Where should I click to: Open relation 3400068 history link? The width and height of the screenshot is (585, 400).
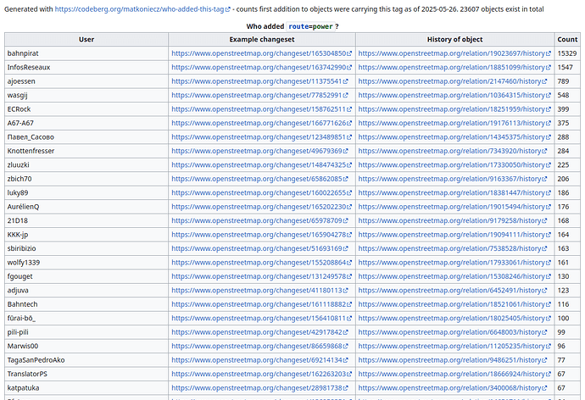click(x=452, y=388)
